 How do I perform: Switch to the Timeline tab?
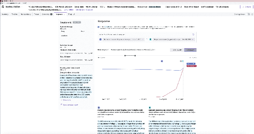click(x=14, y=14)
